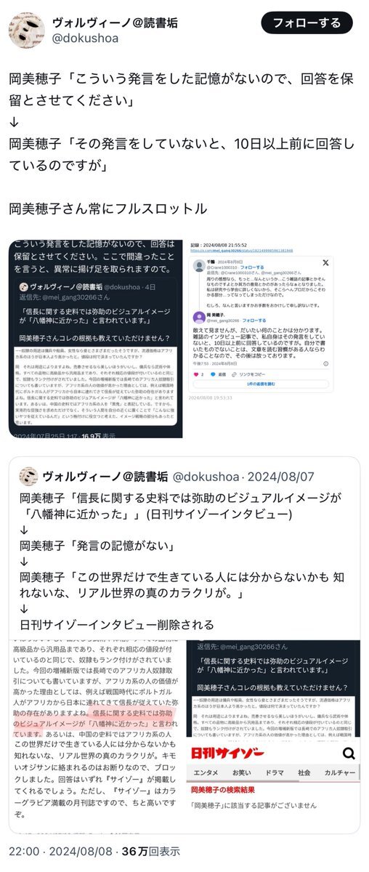This screenshot has height=872, width=369.
Task: Click the info icon beside 午後7:53 timestamp
Action: click(325, 363)
